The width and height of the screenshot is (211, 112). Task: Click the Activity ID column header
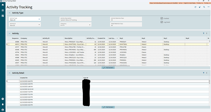click(x=53, y=38)
